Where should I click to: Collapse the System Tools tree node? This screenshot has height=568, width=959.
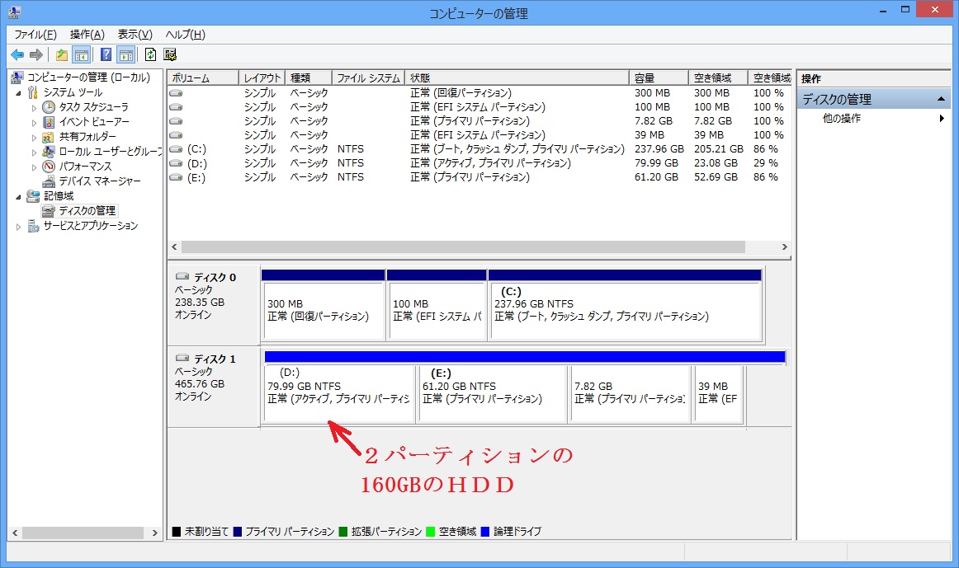point(18,93)
